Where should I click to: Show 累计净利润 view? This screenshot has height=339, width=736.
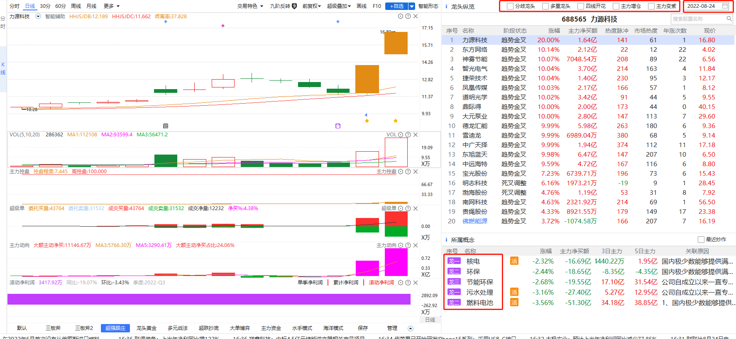point(346,283)
